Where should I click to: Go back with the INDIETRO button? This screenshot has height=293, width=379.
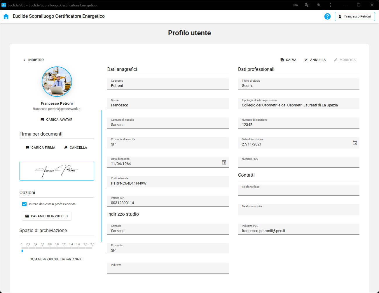pos(33,60)
